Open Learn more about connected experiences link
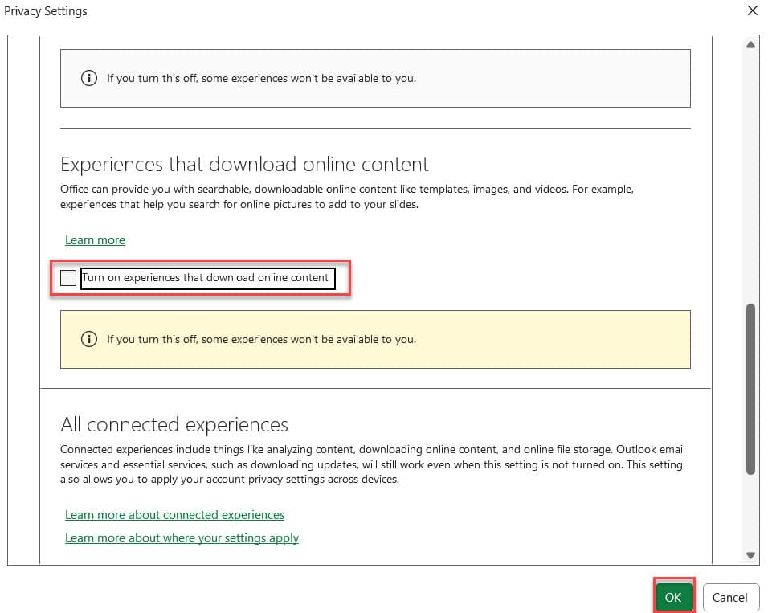Image resolution: width=768 pixels, height=613 pixels. 174,515
